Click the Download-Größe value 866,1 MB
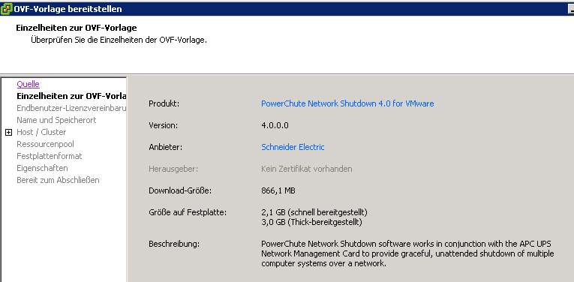574x282 pixels. (x=278, y=190)
